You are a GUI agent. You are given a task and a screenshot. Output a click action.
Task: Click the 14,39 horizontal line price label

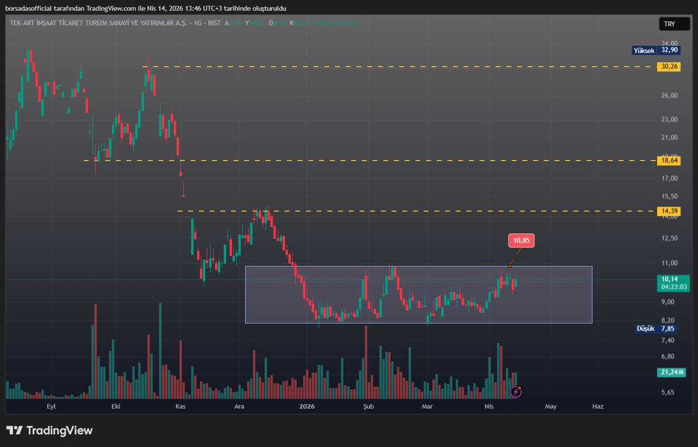coord(670,211)
